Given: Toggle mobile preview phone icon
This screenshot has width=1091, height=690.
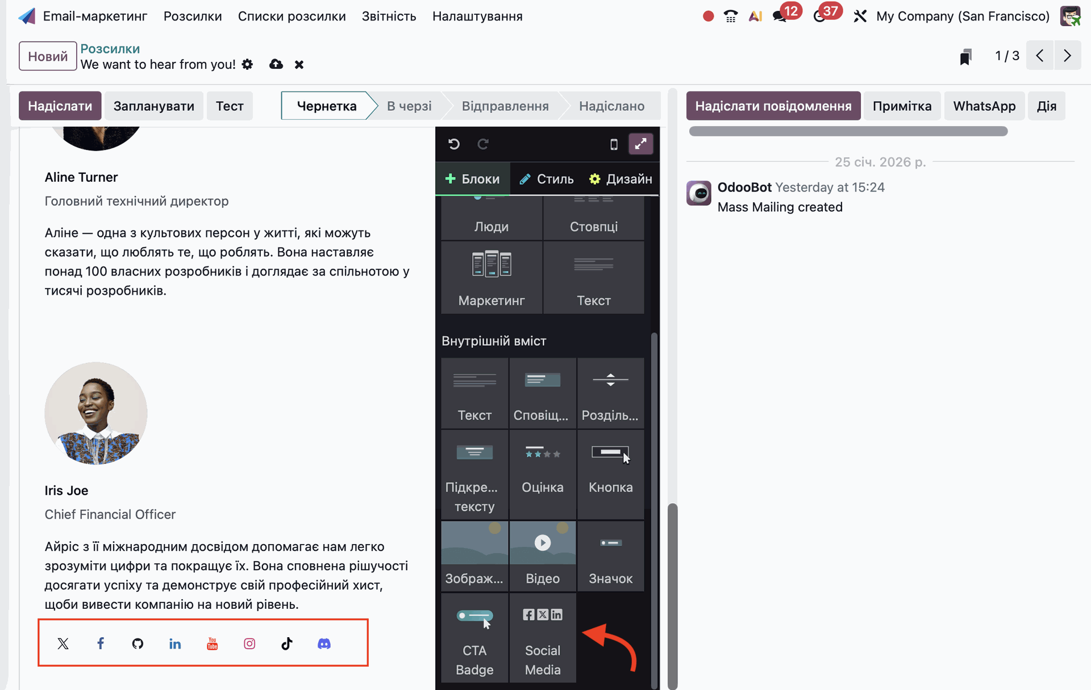Looking at the screenshot, I should [614, 144].
